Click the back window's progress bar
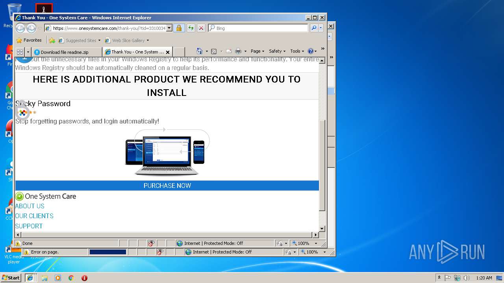The height and width of the screenshot is (283, 504). click(x=108, y=252)
